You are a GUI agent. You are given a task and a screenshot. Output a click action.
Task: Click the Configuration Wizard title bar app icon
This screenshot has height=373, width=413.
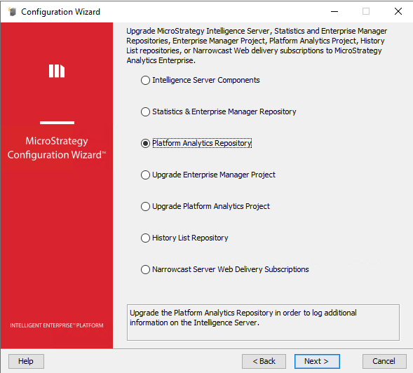12,12
